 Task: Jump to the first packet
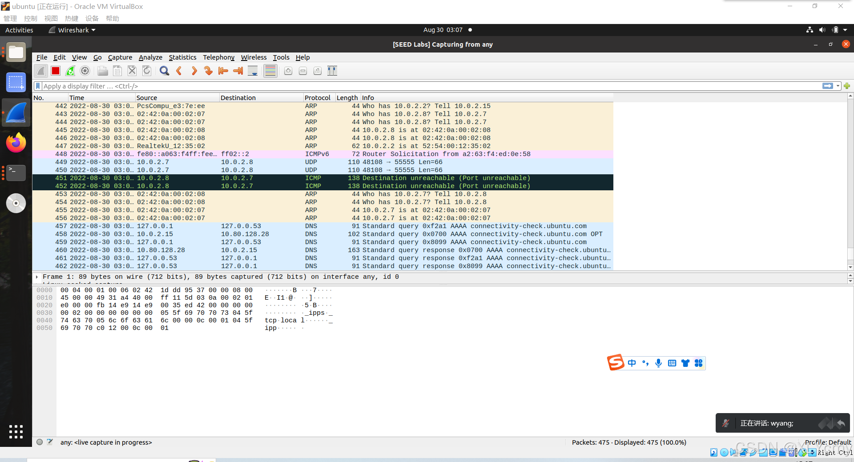tap(223, 71)
